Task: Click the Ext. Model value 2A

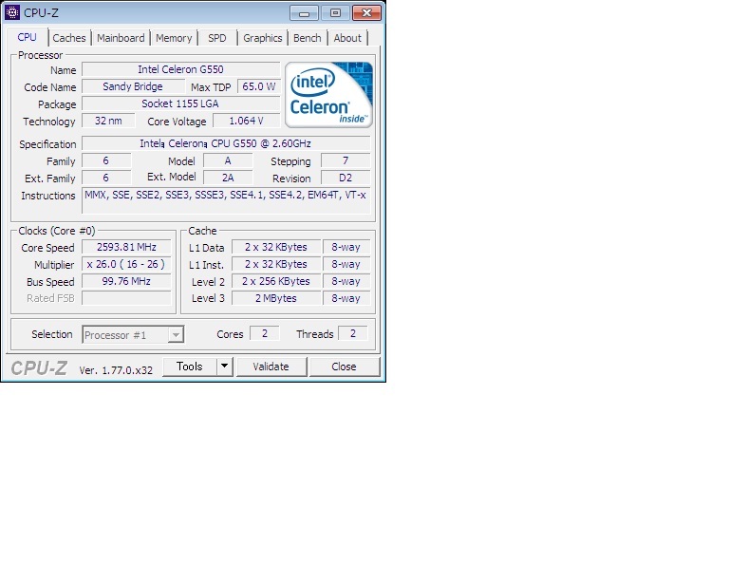Action: point(228,178)
